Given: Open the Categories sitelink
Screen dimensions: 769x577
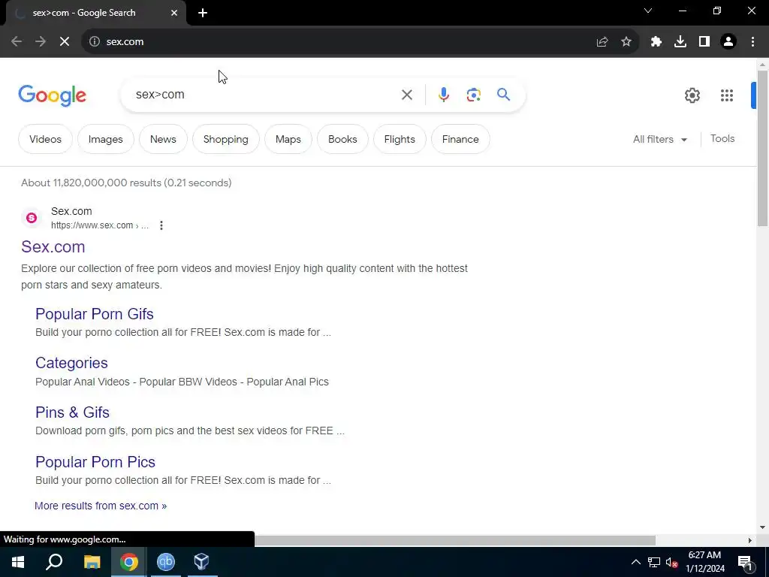Looking at the screenshot, I should 71,363.
